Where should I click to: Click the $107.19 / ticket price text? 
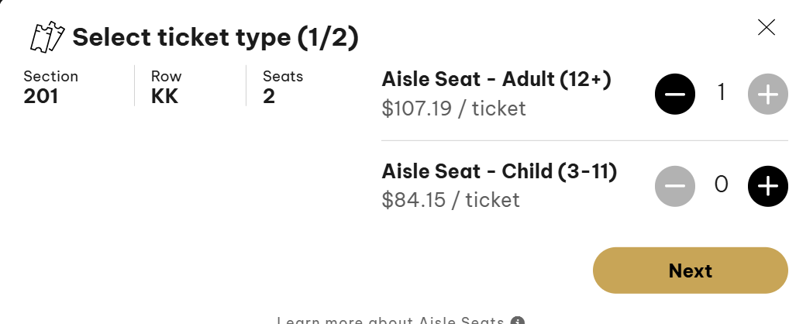pos(453,109)
